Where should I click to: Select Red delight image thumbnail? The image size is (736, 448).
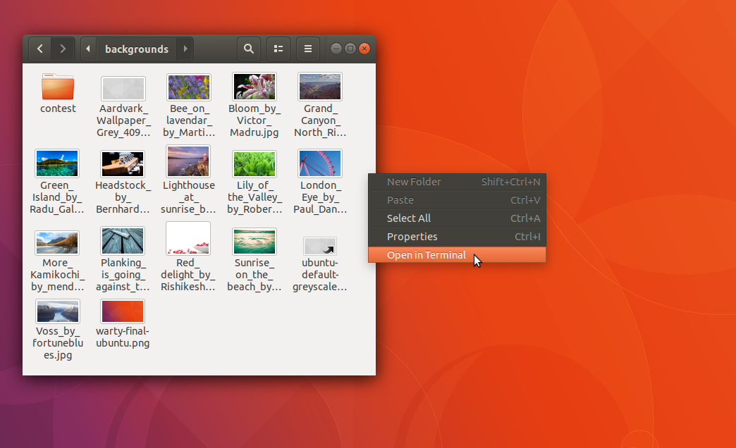point(188,238)
